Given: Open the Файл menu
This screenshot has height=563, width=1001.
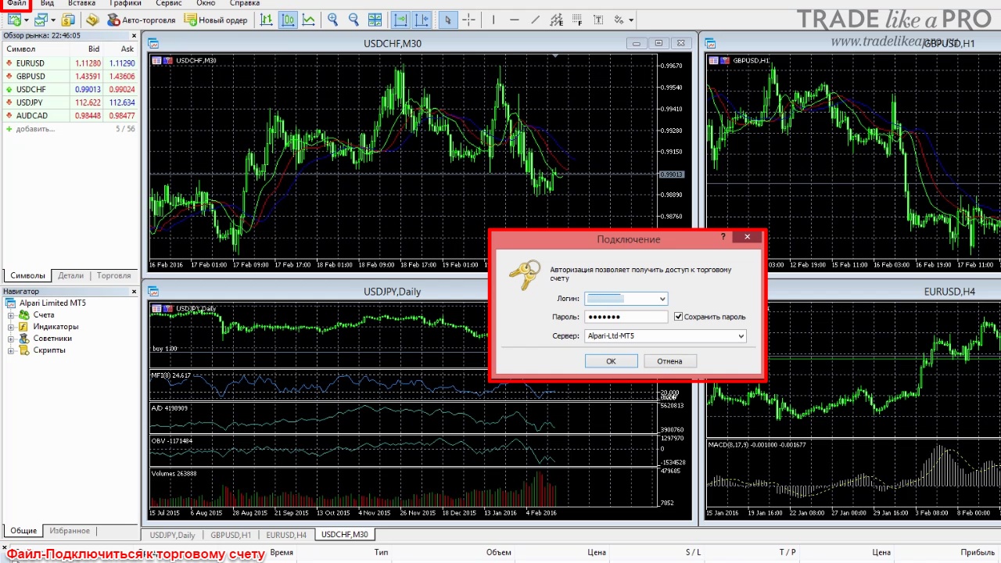Looking at the screenshot, I should [x=16, y=4].
